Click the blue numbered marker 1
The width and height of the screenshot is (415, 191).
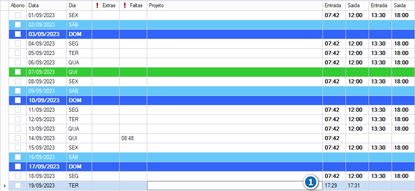311,182
